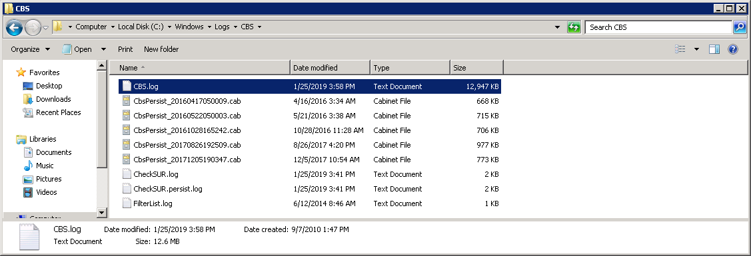Sort by Name column header
This screenshot has height=256, width=751.
(200, 68)
